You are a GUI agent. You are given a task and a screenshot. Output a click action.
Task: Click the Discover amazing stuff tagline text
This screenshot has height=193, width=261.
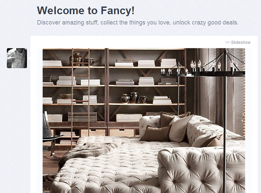[138, 22]
